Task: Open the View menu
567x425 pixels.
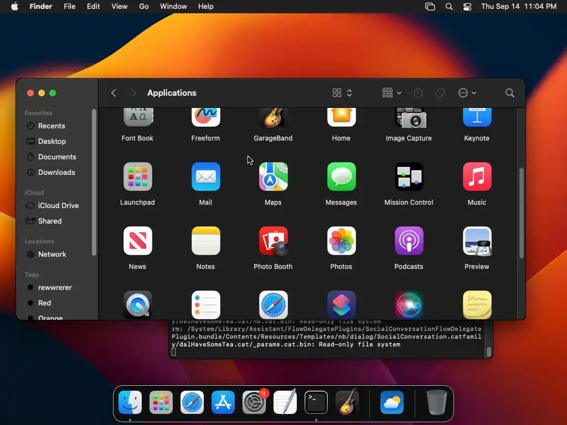Action: pyautogui.click(x=120, y=7)
